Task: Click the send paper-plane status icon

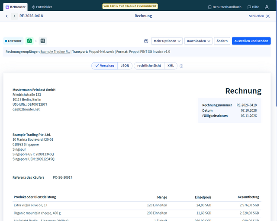Action: [x=43, y=41]
